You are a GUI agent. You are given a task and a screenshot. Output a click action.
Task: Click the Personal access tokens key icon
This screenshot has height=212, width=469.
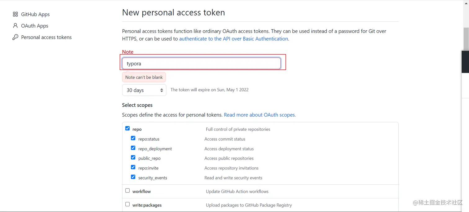pos(15,37)
